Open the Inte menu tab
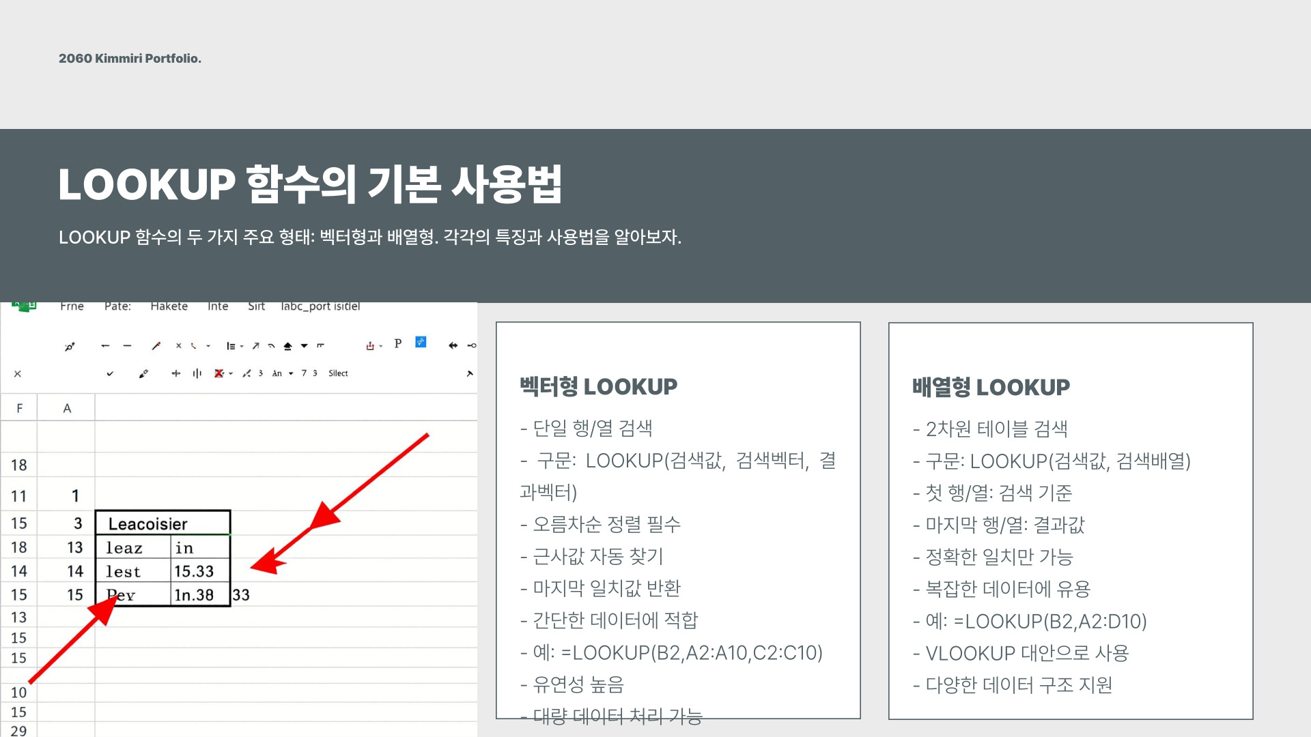The image size is (1311, 737). [218, 306]
